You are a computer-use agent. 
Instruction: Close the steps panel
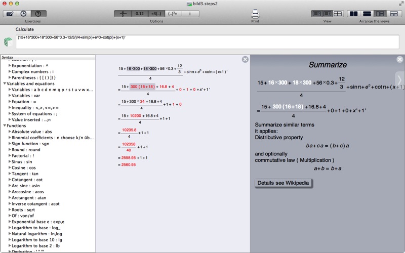pyautogui.click(x=245, y=59)
